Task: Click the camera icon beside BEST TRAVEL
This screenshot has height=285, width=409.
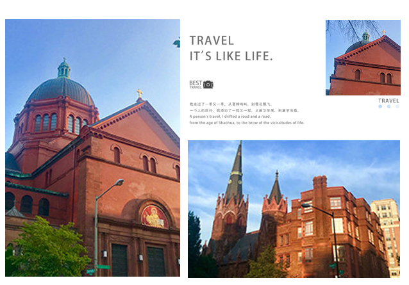Action: [208, 85]
